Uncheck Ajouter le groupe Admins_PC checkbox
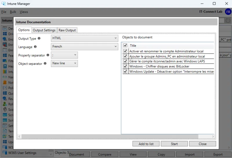 click(125, 56)
